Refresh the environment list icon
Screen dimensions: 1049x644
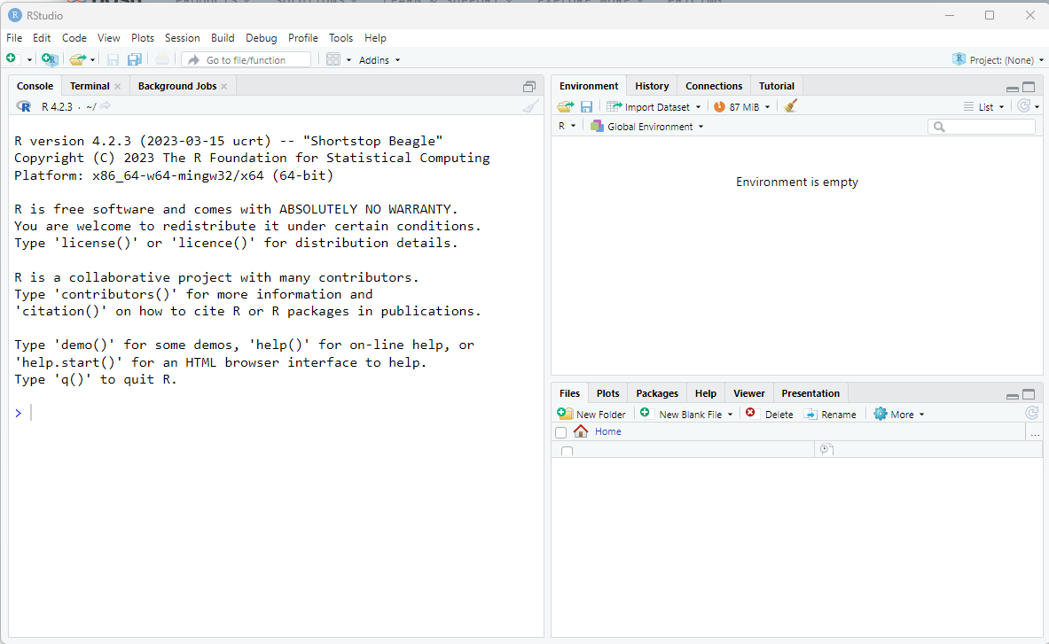[x=1023, y=106]
